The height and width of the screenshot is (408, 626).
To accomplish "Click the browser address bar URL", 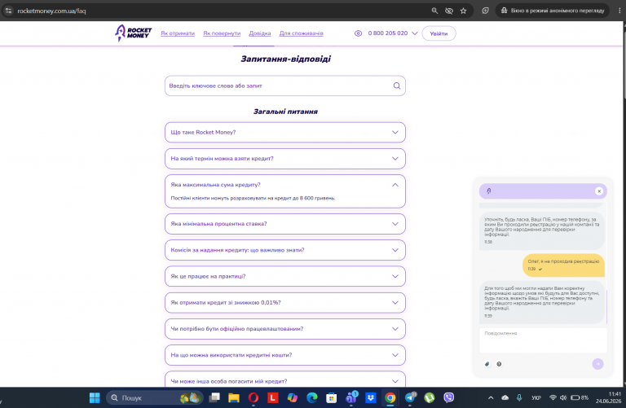I will coord(51,11).
